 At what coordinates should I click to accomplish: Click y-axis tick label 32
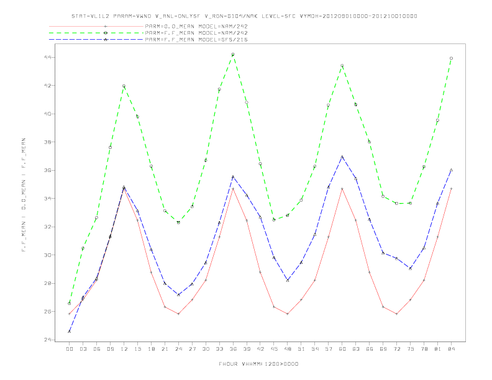48,227
